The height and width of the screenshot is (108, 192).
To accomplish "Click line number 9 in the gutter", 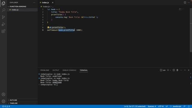I will 43,30.
